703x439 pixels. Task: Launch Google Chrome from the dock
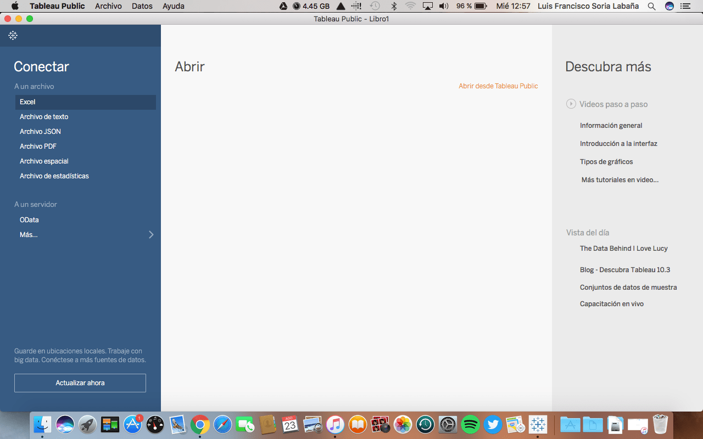pos(200,424)
